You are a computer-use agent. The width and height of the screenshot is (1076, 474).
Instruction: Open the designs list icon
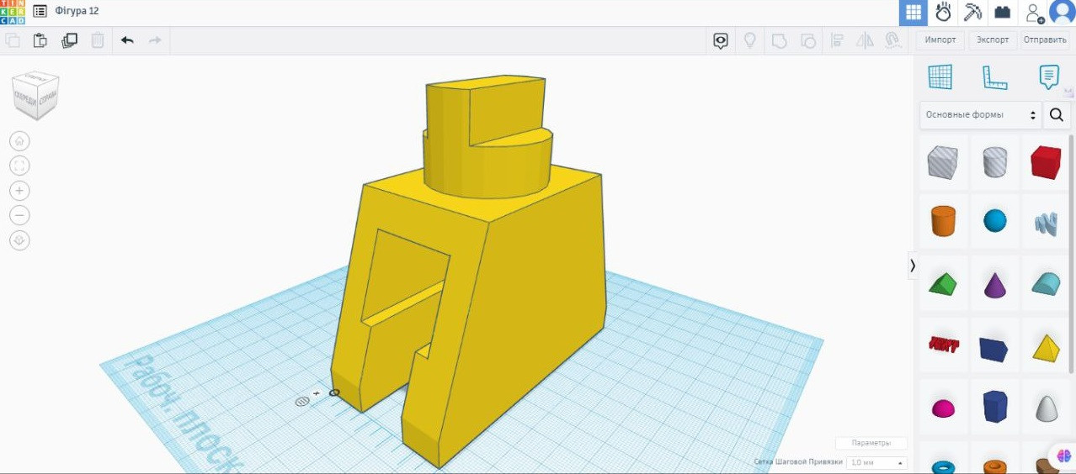[x=40, y=12]
